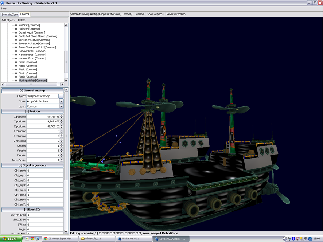Toggle the Object arguments section
The width and height of the screenshot is (323, 242).
point(32,165)
